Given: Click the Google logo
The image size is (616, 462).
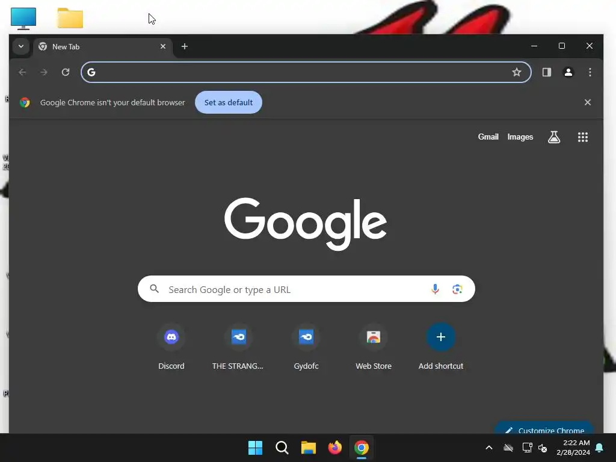Looking at the screenshot, I should click(306, 224).
